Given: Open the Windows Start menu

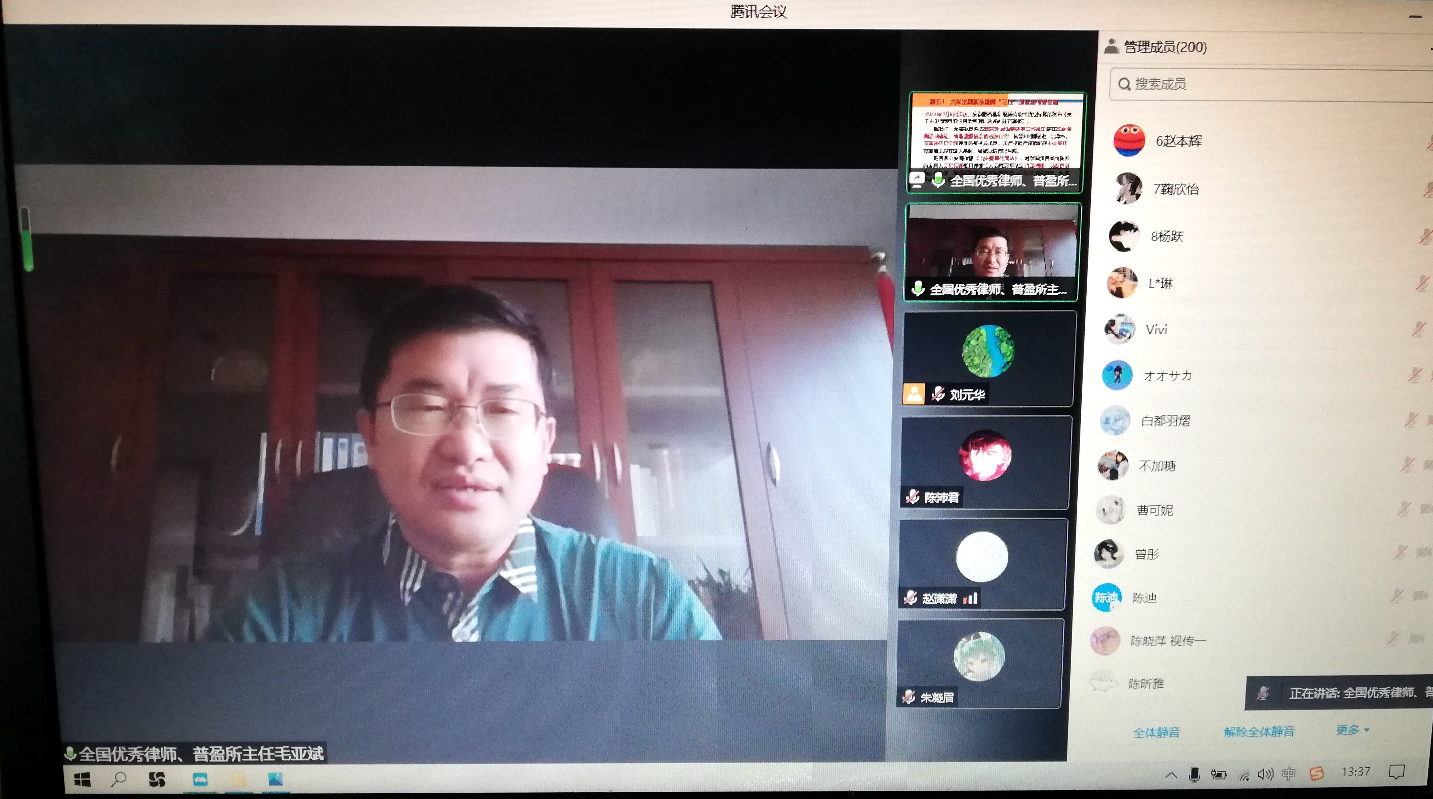Looking at the screenshot, I should coord(82,780).
